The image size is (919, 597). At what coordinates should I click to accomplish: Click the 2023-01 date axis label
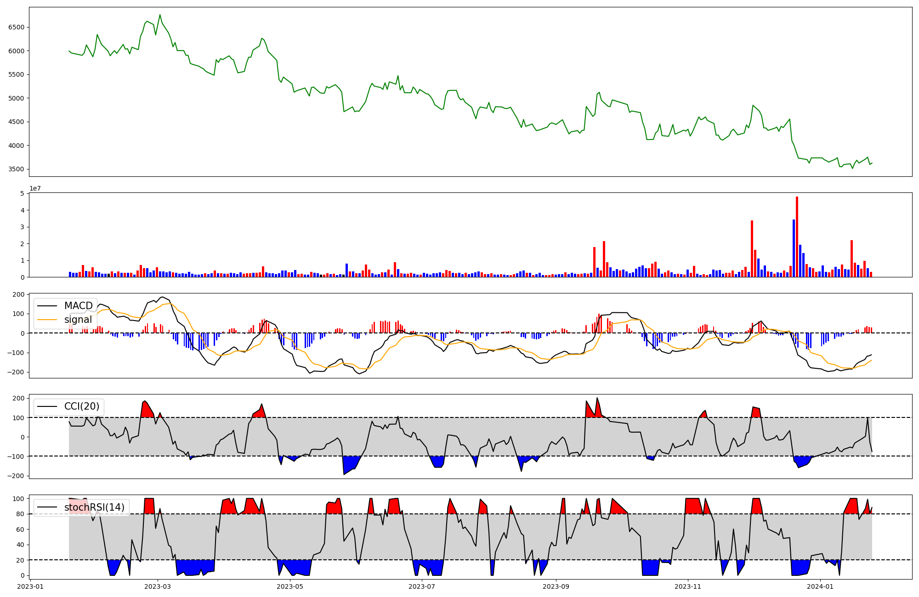(x=31, y=586)
